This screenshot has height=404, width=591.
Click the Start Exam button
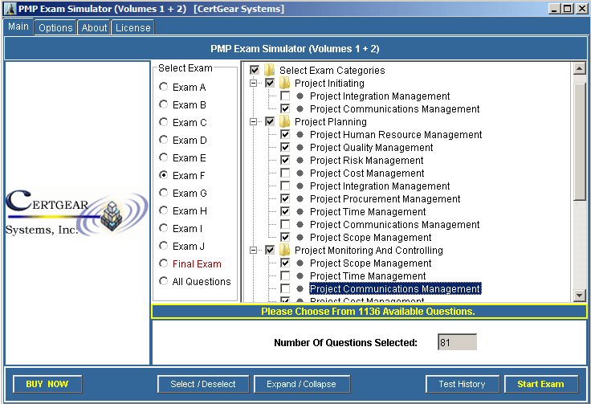(541, 384)
